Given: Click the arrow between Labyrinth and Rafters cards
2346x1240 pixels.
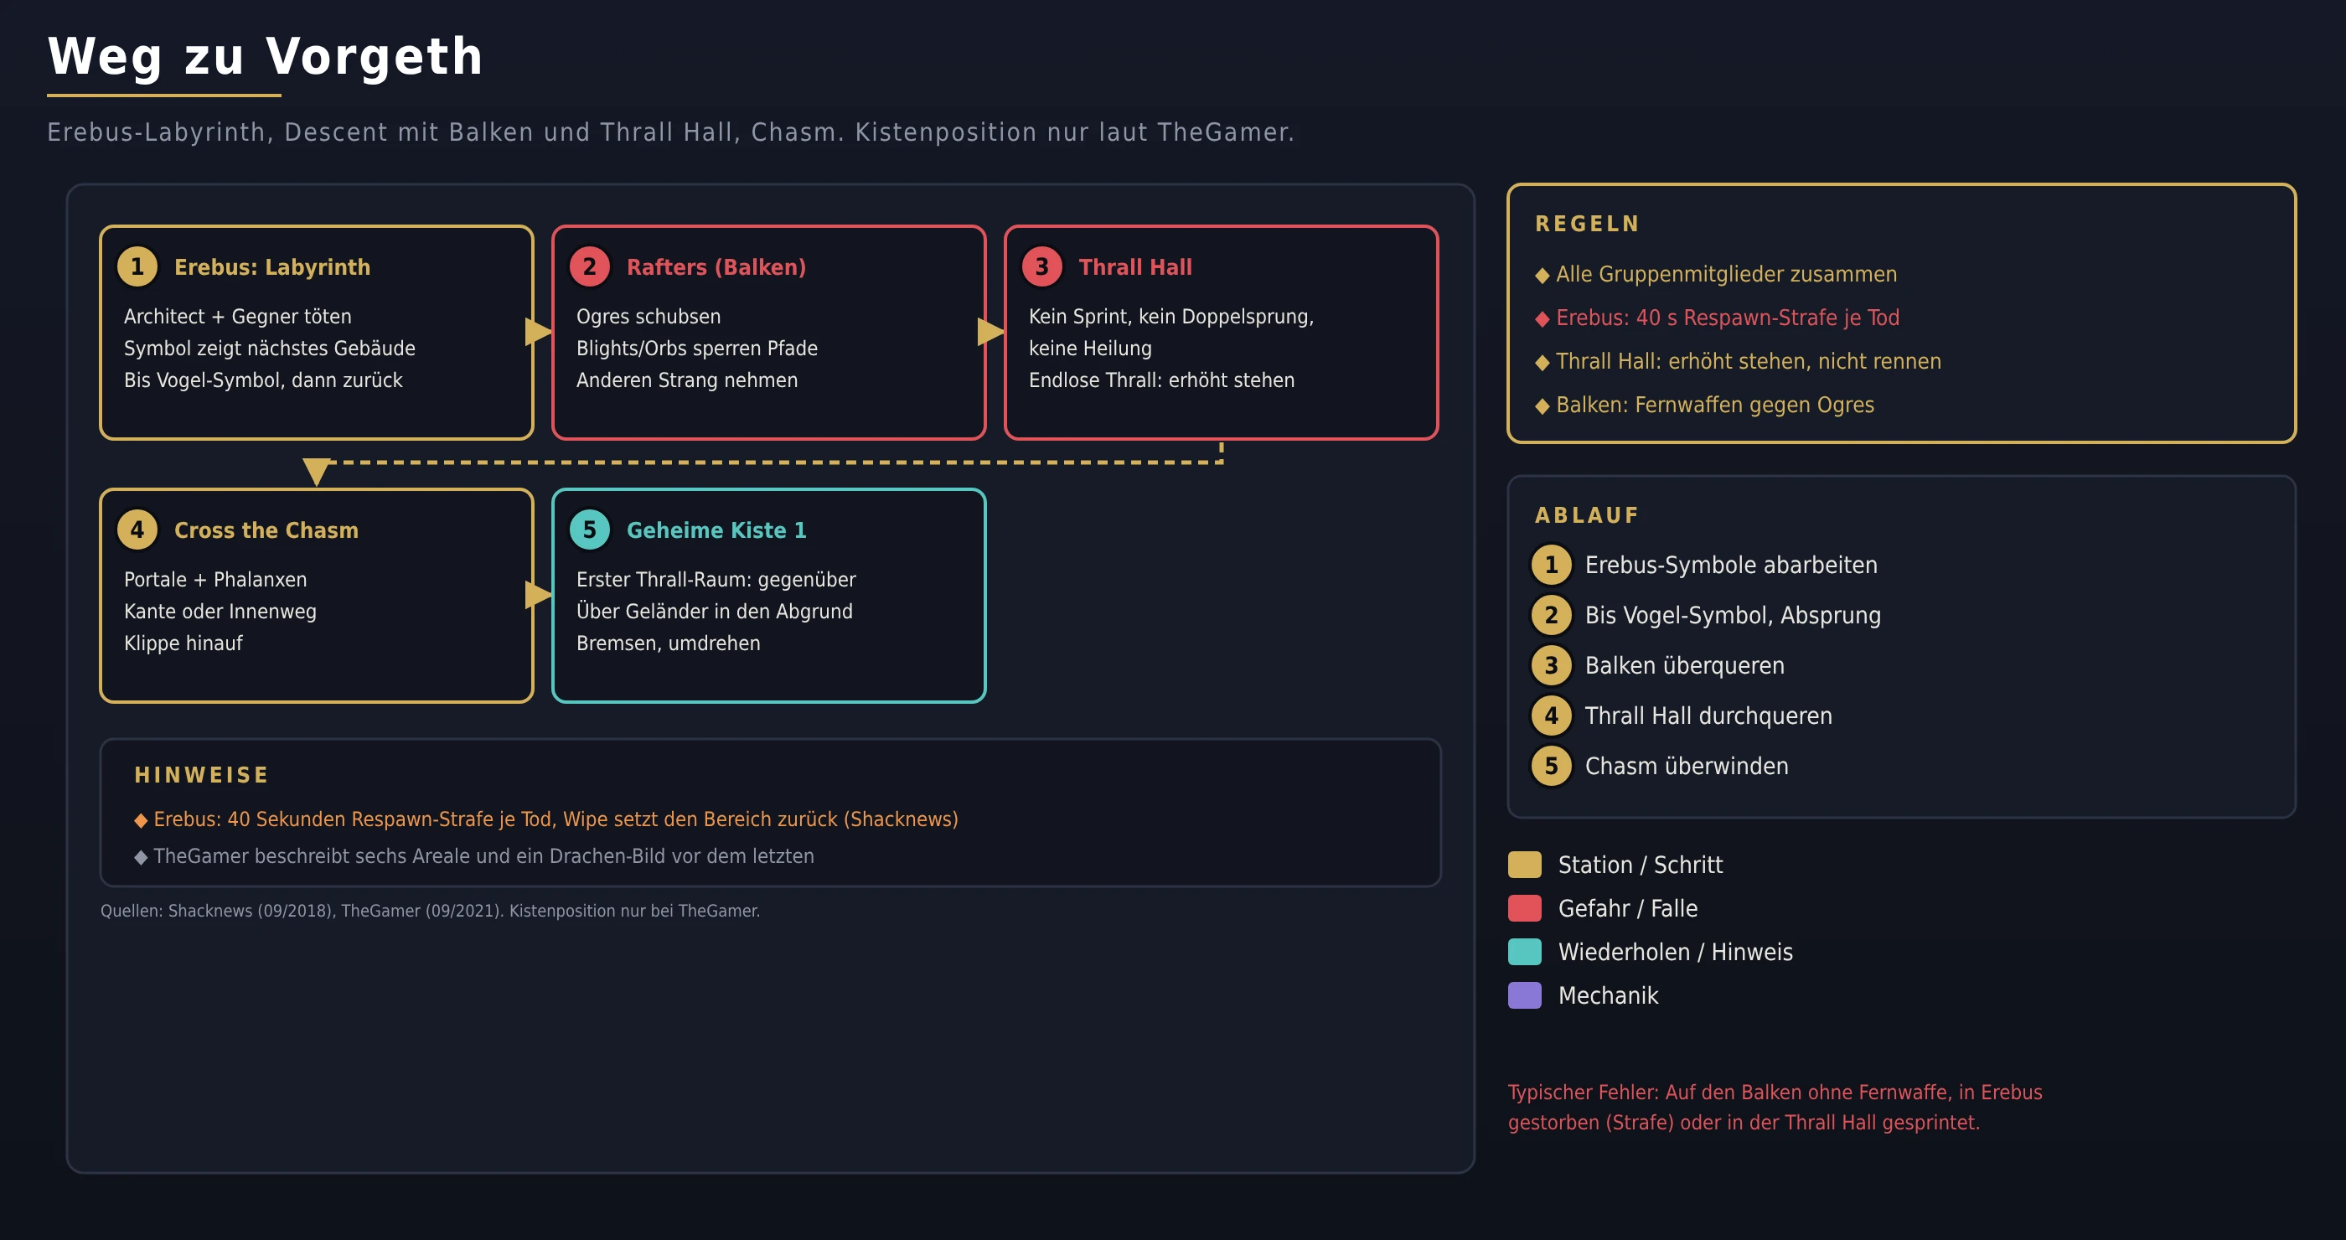Looking at the screenshot, I should tap(539, 333).
